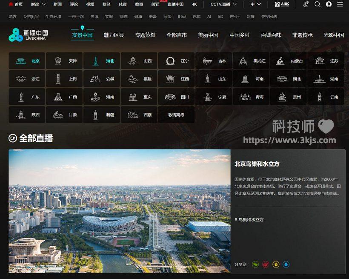Viewport: 349px width, 279px height.
Task: Select the 山西 province tile
Action: pos(139,60)
